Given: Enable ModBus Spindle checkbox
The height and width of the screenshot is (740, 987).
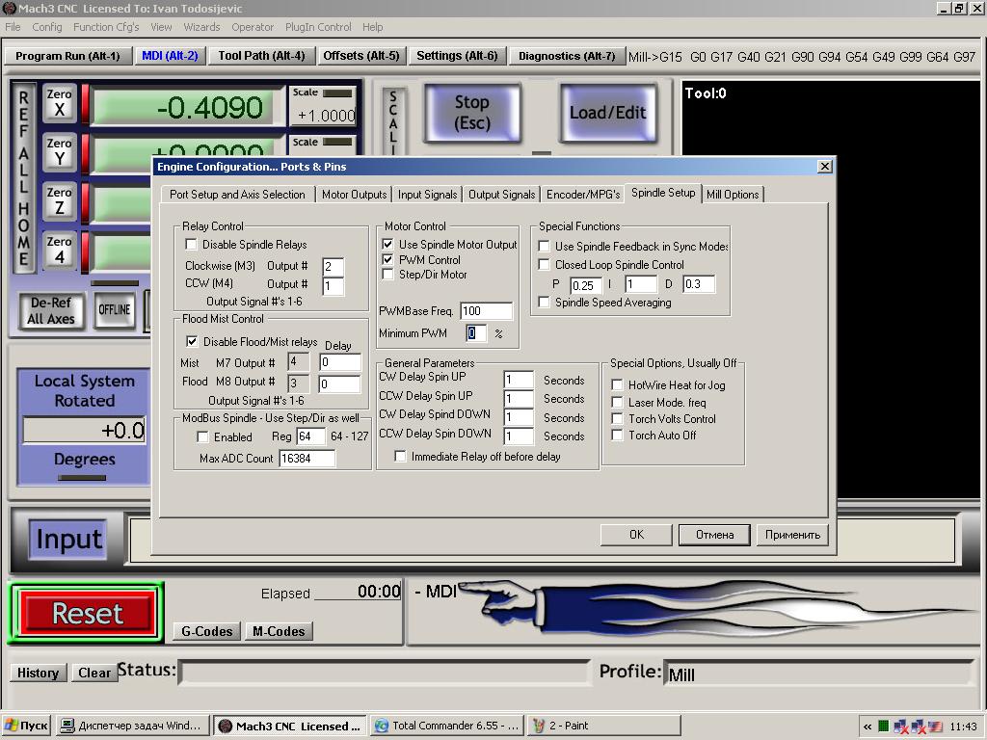Looking at the screenshot, I should click(x=202, y=436).
